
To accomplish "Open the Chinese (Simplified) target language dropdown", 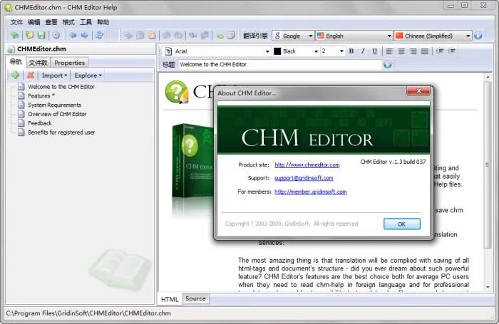I will pyautogui.click(x=433, y=36).
